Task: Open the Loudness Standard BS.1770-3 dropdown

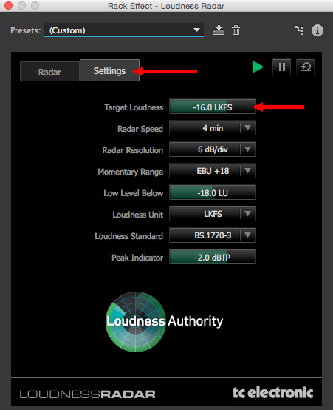Action: (213, 235)
